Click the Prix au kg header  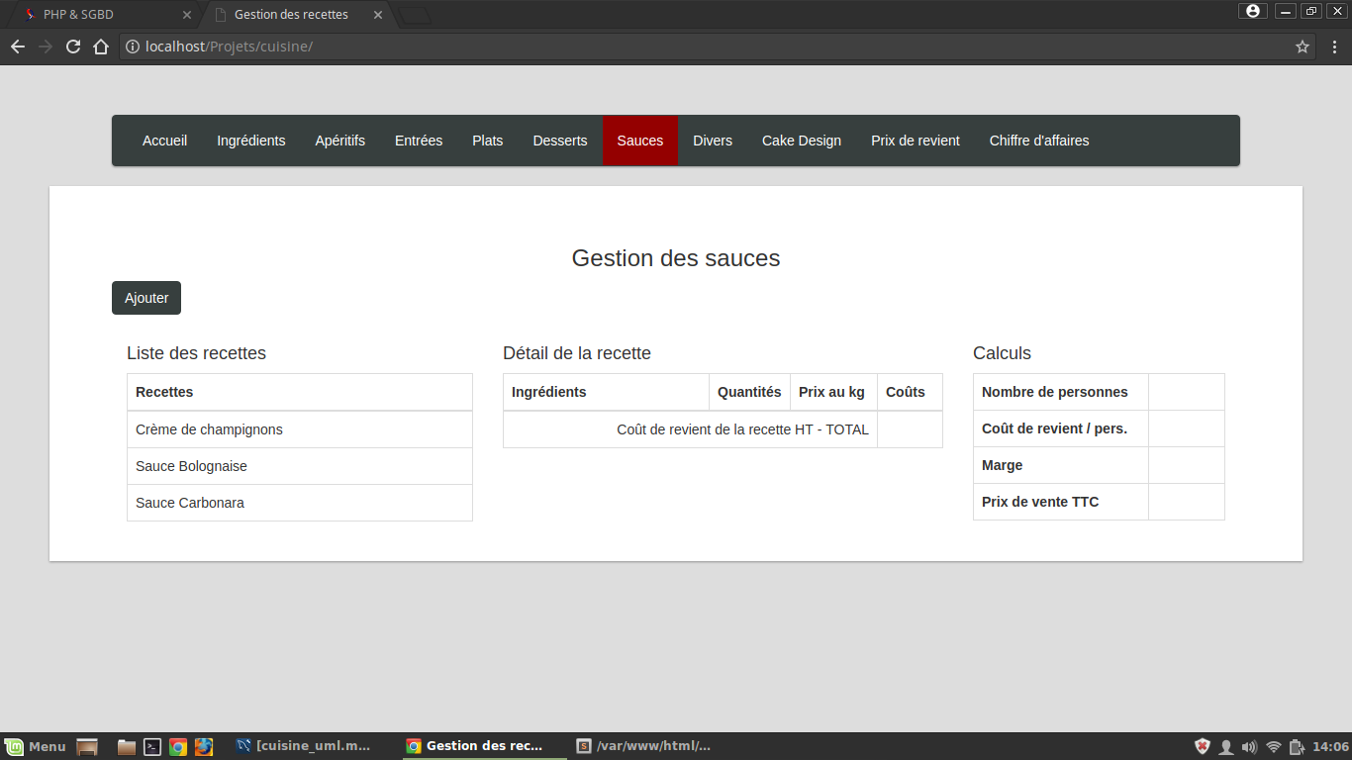point(833,392)
